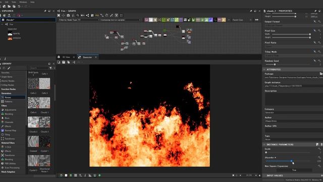Viewport: 323px width, 182px height.
Task: Click the pin icon in Explorer panel header
Action: click(45, 11)
